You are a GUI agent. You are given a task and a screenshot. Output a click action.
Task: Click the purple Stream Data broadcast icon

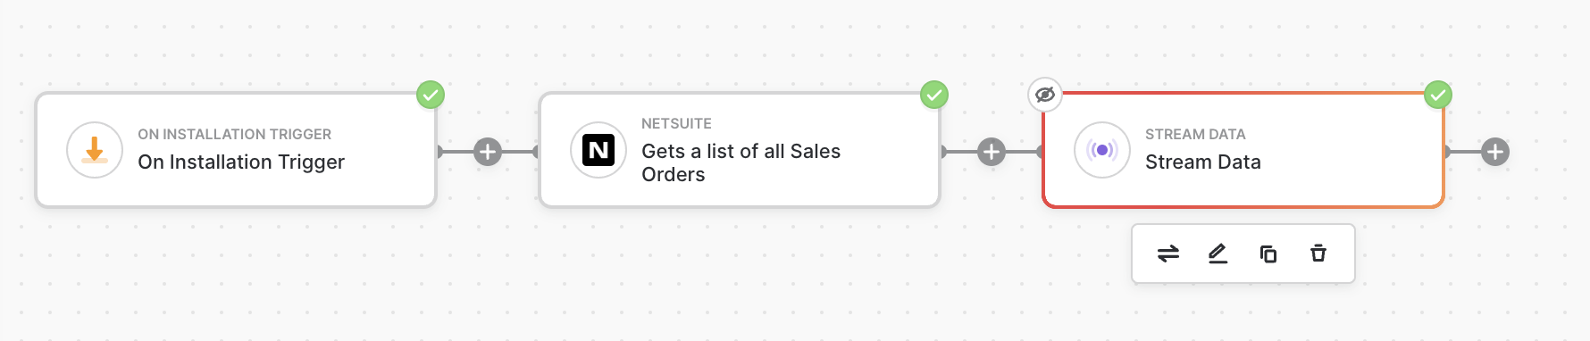[1102, 150]
